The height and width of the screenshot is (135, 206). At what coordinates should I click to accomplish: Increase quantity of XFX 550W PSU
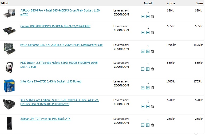click(148, 106)
